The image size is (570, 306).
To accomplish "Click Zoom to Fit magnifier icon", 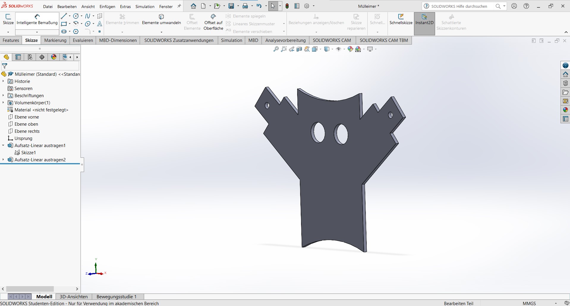I will point(276,49).
